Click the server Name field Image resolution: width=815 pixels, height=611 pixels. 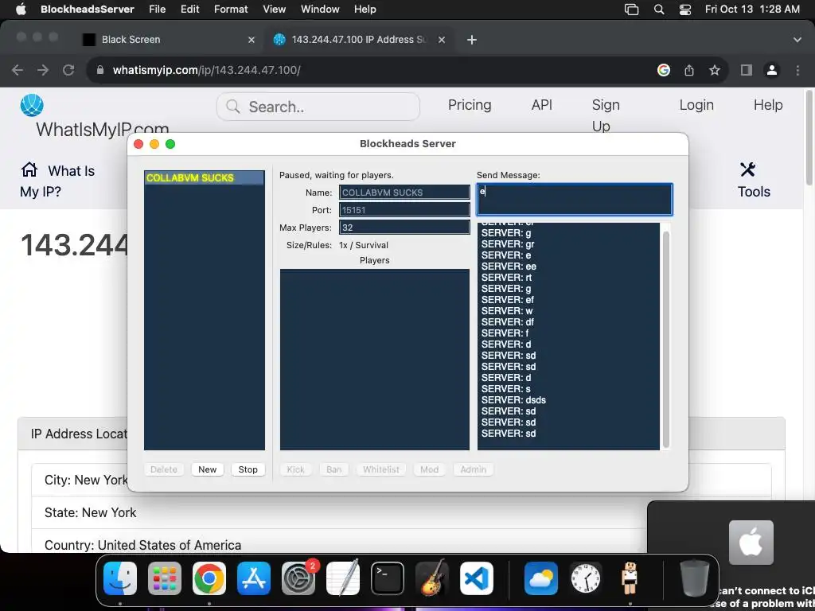[x=404, y=193]
